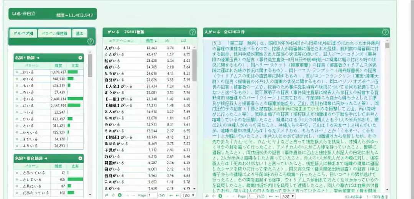Toggle the arrow beside 名詞+複合助詞 title

pos(46,158)
